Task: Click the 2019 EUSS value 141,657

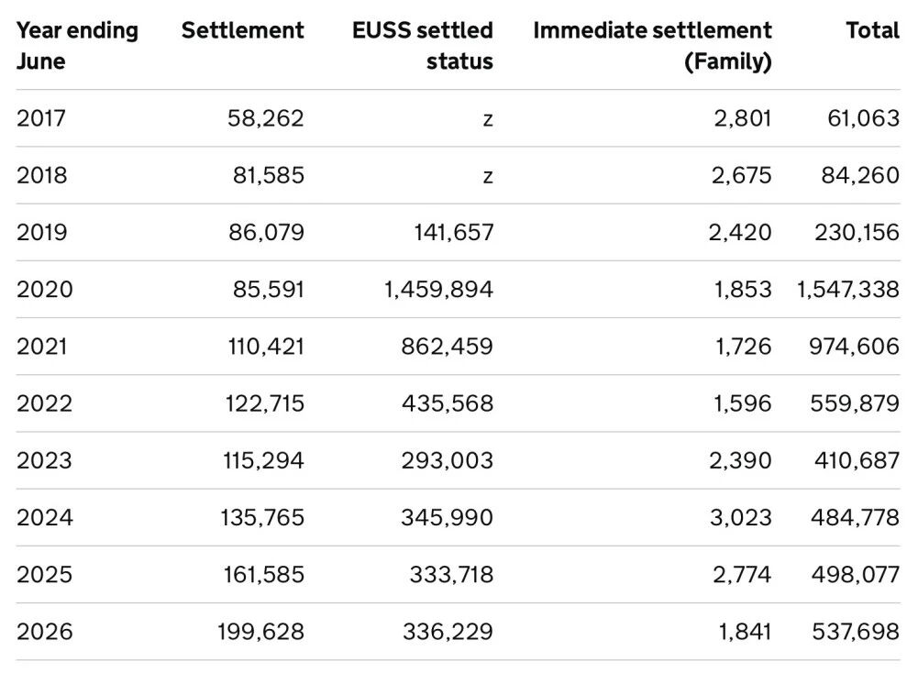Action: click(454, 232)
